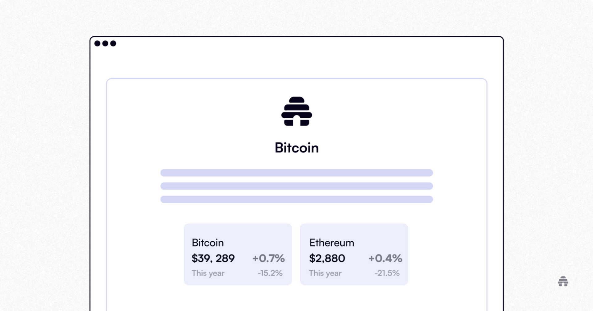Click the +0.7% Bitcoin daily change
This screenshot has height=311, width=593.
pyautogui.click(x=268, y=258)
